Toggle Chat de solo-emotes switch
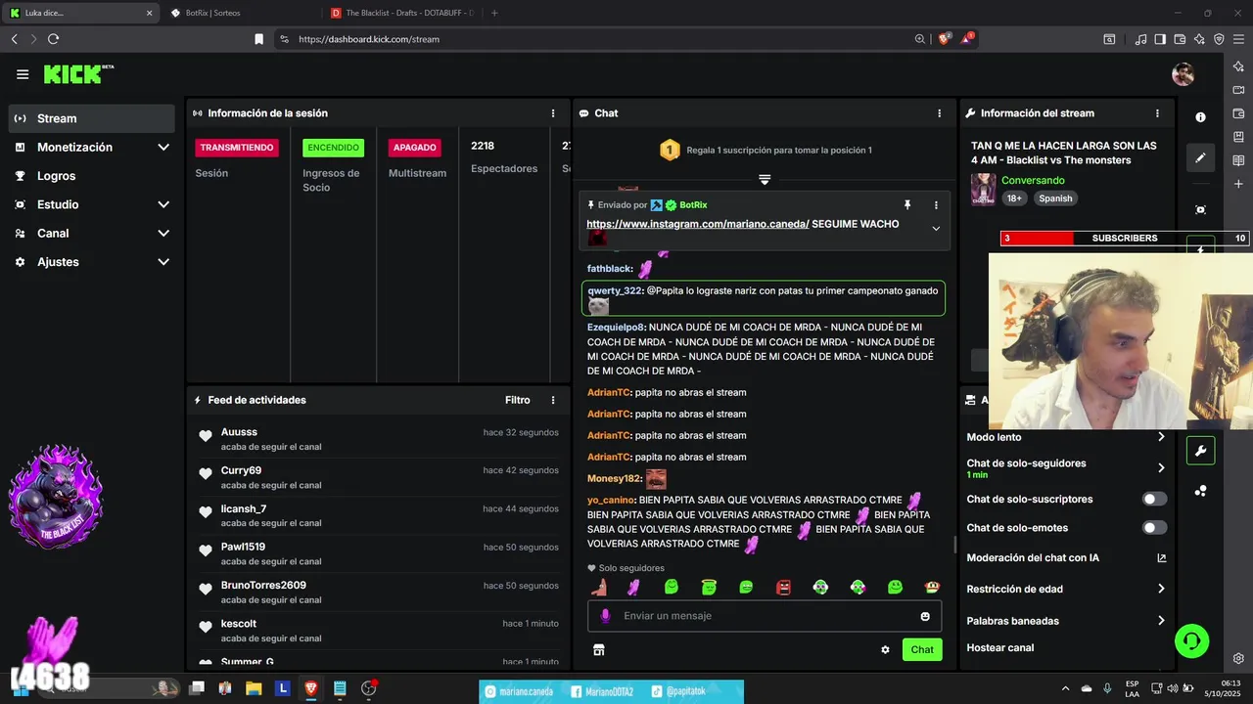 [1155, 528]
